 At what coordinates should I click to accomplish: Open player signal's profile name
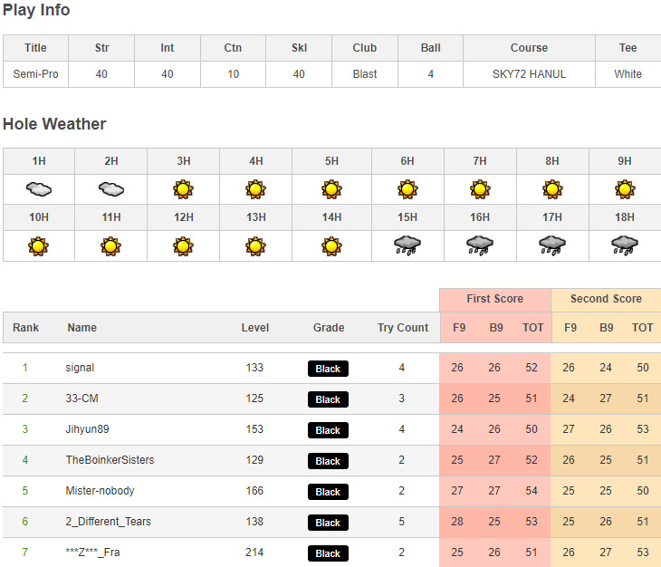point(80,368)
